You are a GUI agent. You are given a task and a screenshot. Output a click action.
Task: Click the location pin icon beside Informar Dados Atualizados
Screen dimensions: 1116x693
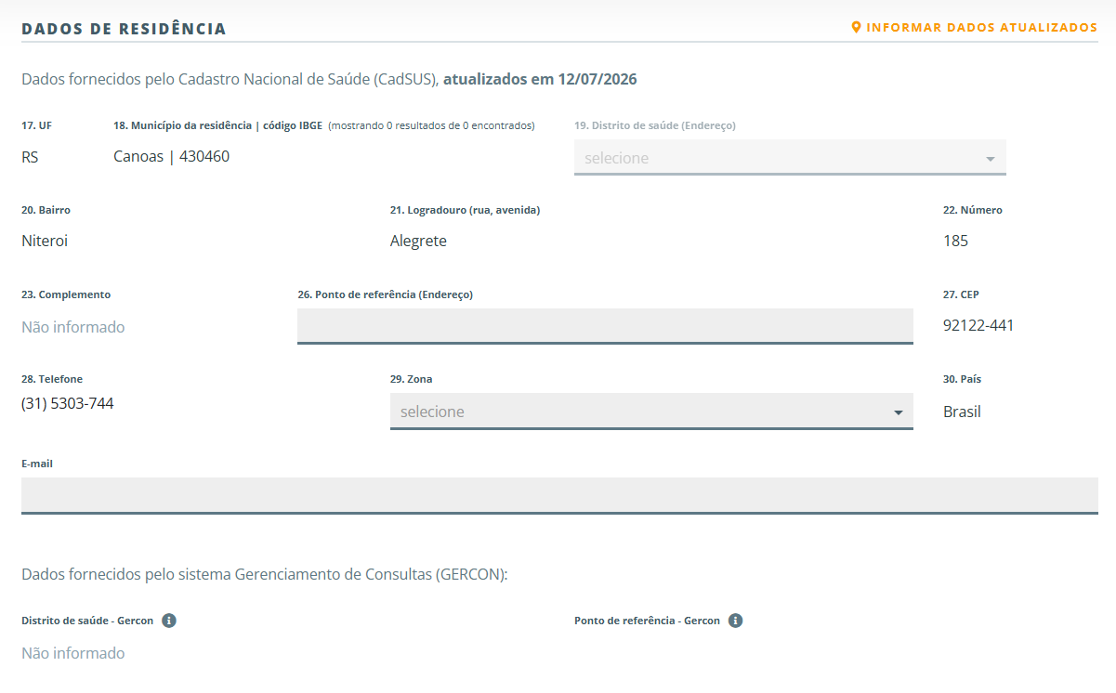[857, 28]
